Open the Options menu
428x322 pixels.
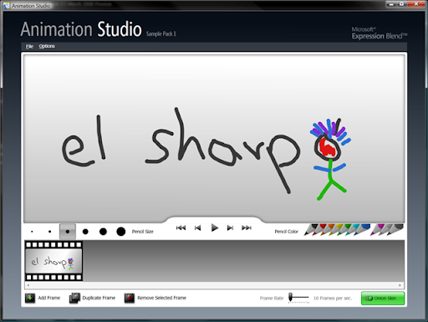point(47,46)
